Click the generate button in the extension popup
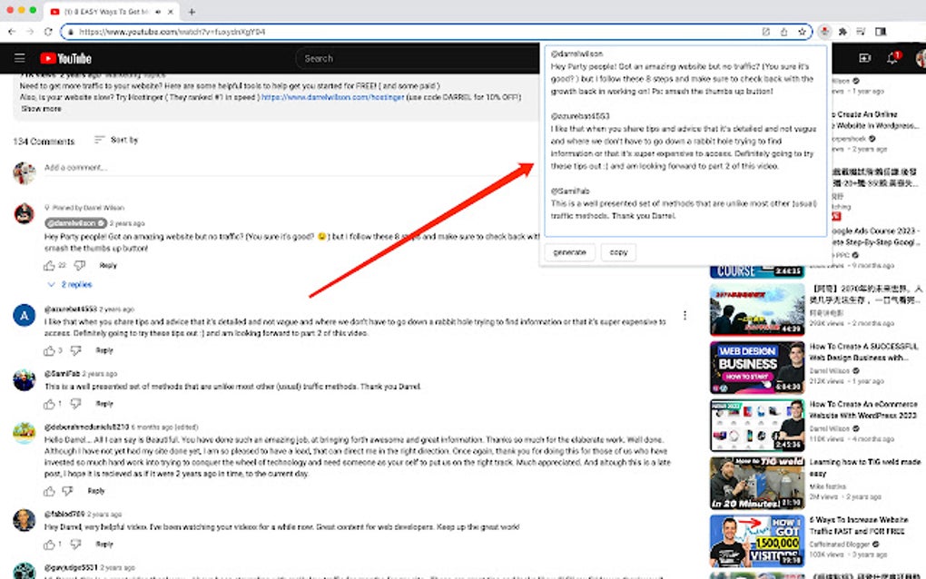The height and width of the screenshot is (579, 926). pyautogui.click(x=569, y=252)
